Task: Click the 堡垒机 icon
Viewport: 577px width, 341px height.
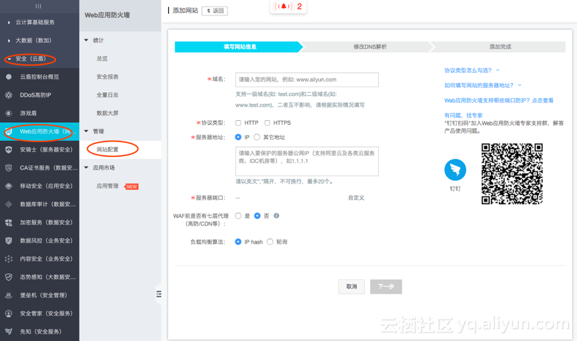Action: [x=9, y=295]
